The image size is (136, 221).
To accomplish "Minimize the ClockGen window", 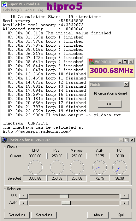I will tap(121, 140).
